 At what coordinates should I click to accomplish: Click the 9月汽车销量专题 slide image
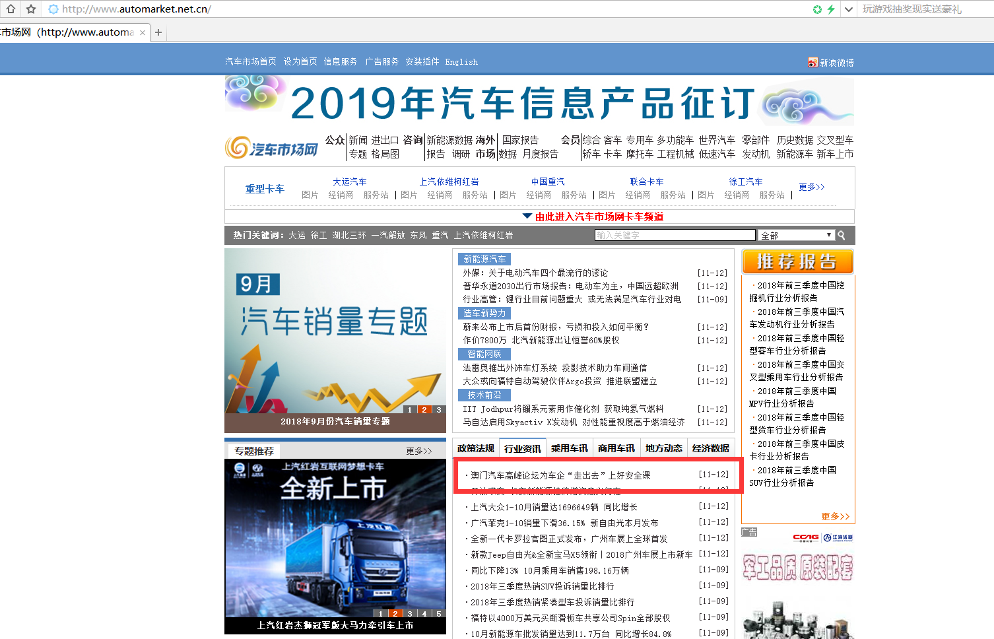pos(335,331)
